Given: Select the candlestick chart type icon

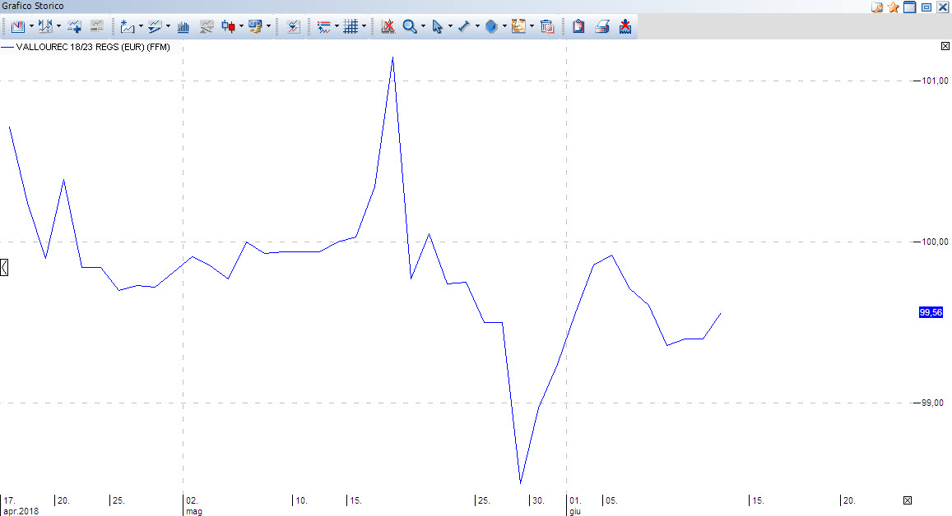Looking at the screenshot, I should click(x=228, y=26).
